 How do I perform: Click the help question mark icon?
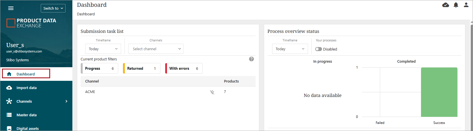click(x=251, y=59)
